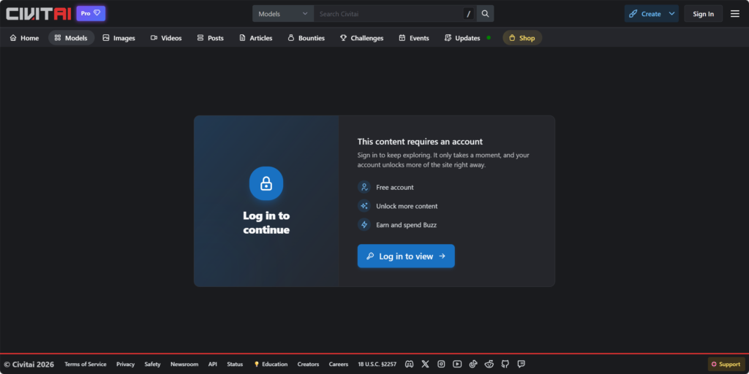Image resolution: width=749 pixels, height=374 pixels.
Task: Click the Civitai logo in the header
Action: (x=39, y=14)
